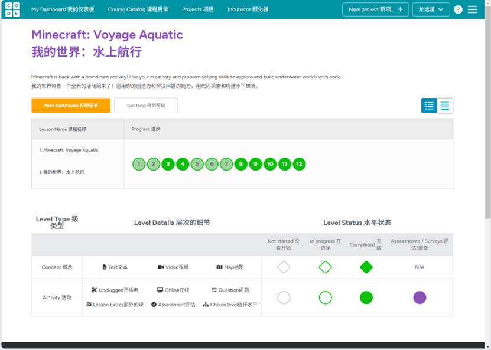Open level 7 progress bubble

(x=226, y=164)
